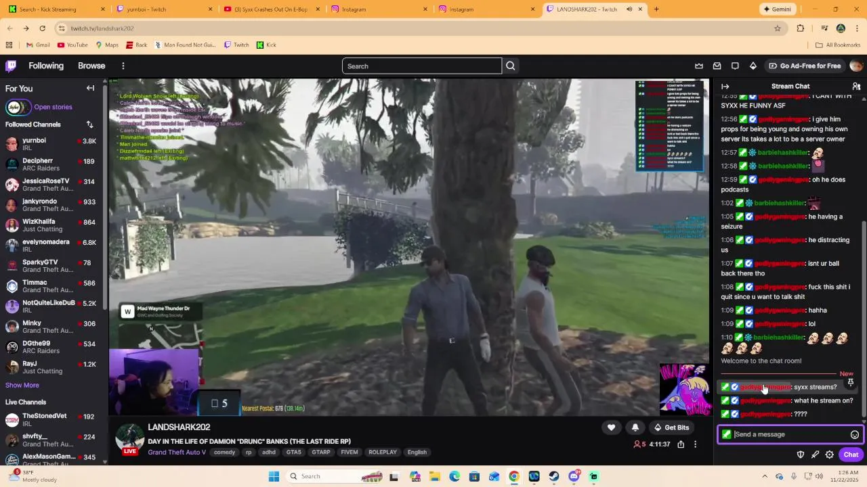Screen dimensions: 867x487
Task: Open Windows Start button
Action: pyautogui.click(x=274, y=476)
